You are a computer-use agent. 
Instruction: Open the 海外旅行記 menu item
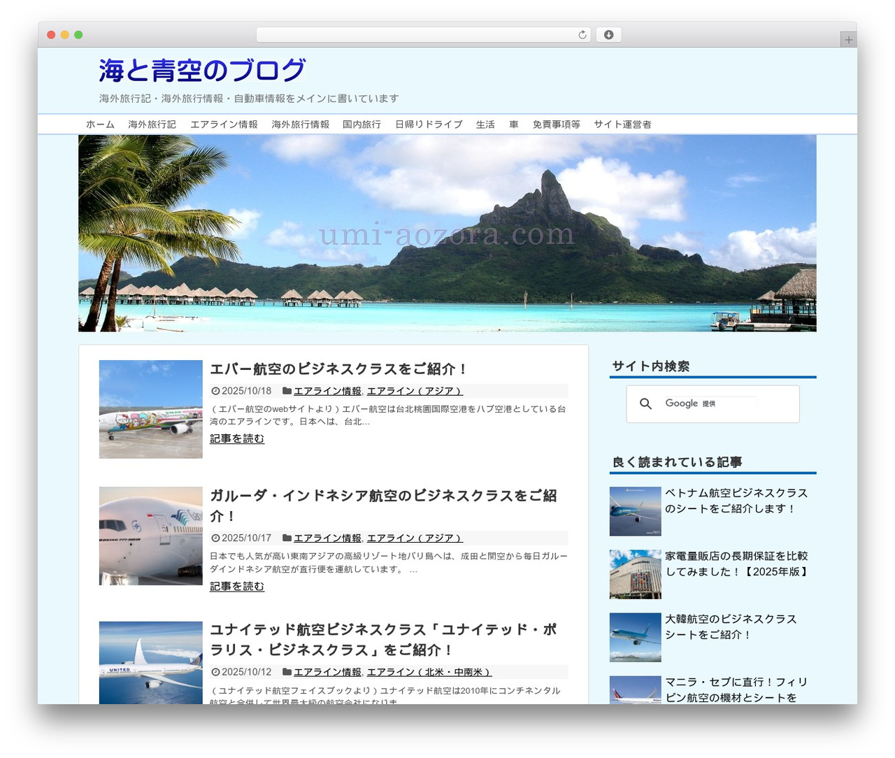(x=152, y=124)
